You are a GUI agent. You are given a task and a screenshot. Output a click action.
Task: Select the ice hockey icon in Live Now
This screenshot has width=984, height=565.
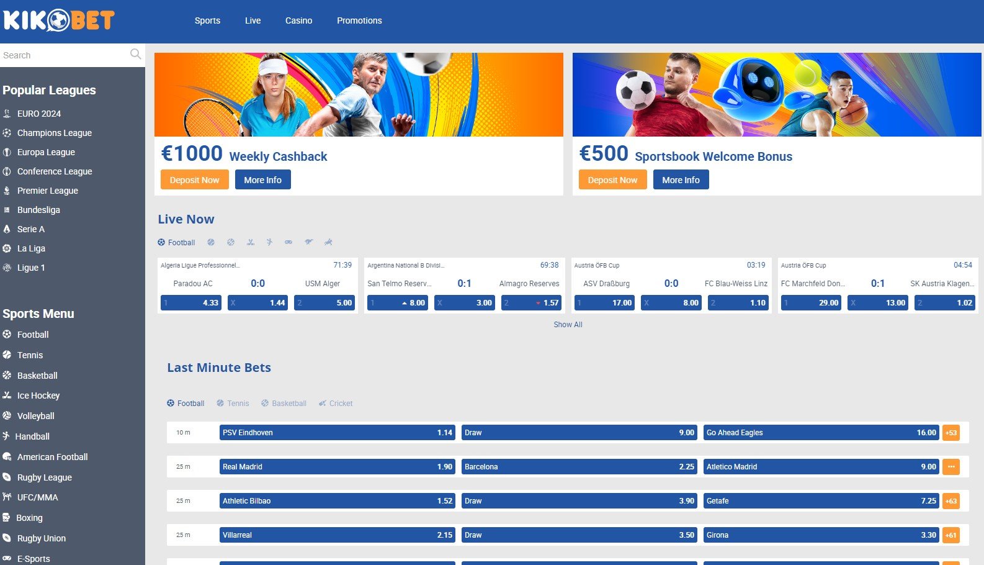tap(251, 242)
